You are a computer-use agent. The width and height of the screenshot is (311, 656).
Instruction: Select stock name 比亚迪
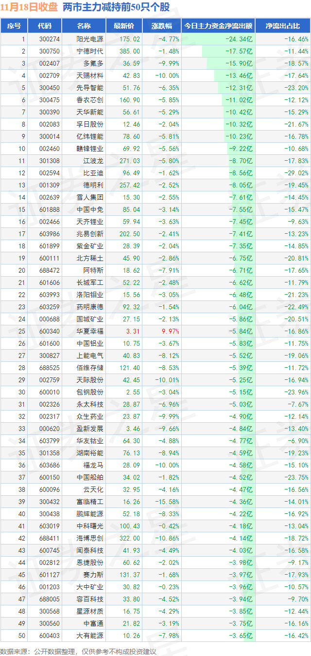click(93, 173)
